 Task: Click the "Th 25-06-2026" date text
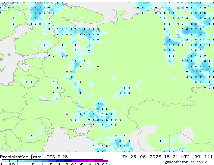point(142,157)
